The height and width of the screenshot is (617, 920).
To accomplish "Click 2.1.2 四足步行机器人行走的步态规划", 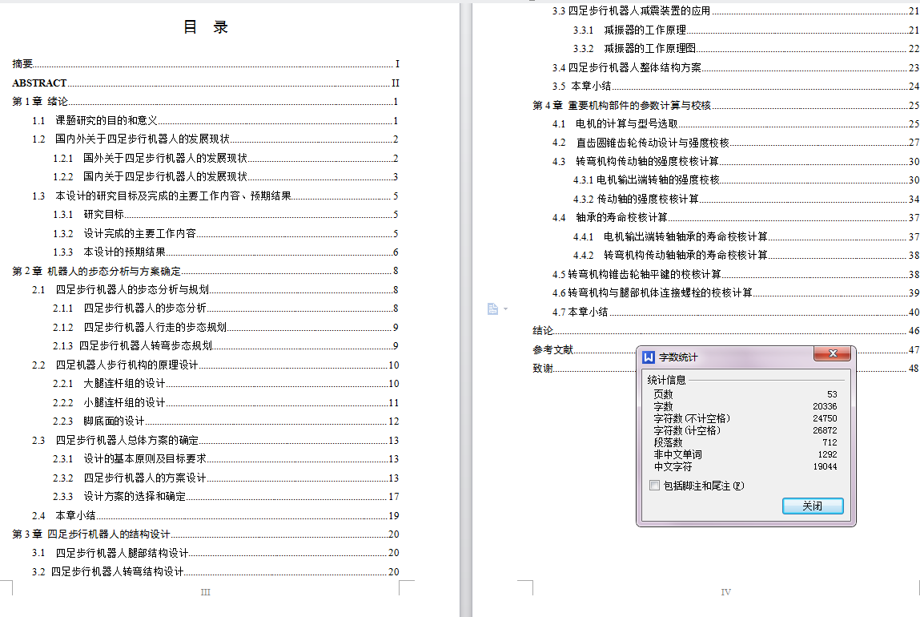I will click(226, 327).
